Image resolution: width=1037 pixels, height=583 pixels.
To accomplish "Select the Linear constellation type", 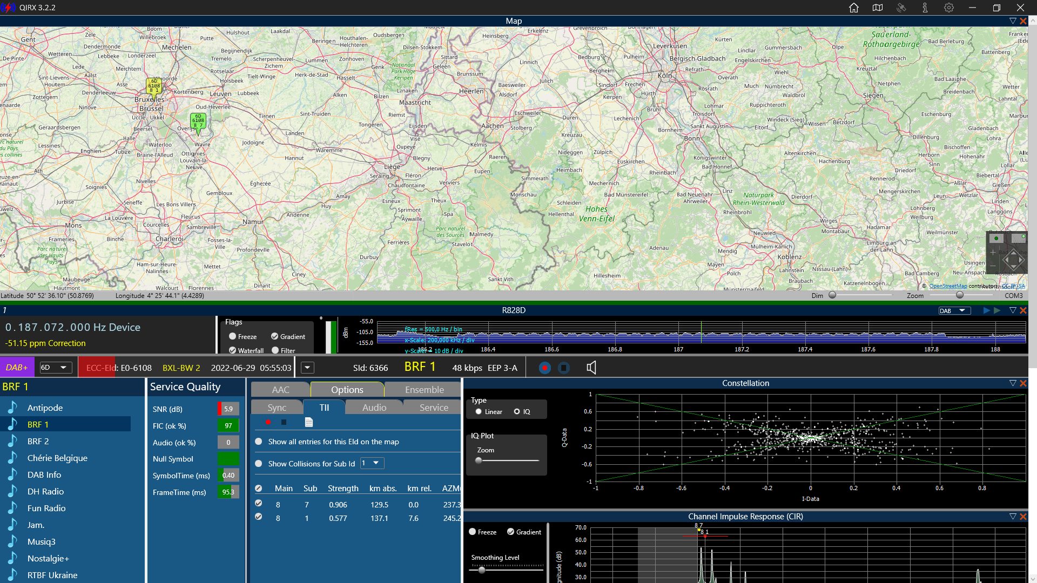I will [x=479, y=411].
